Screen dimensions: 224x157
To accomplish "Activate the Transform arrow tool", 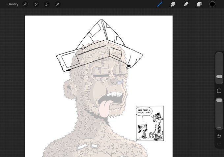I will point(58,4).
